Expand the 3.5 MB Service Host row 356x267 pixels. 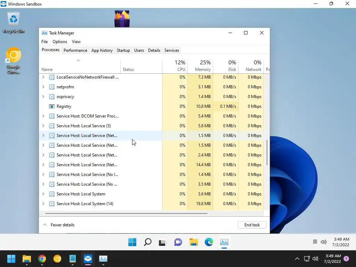pos(43,184)
